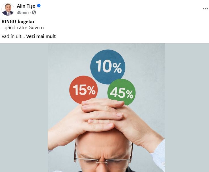
Task: Click the BINGO bugetar headline text
Action: pos(18,22)
